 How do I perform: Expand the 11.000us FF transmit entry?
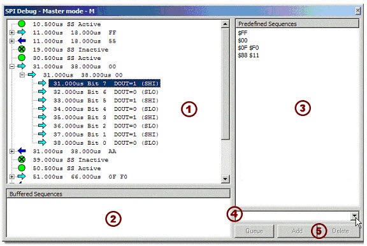pos(12,33)
